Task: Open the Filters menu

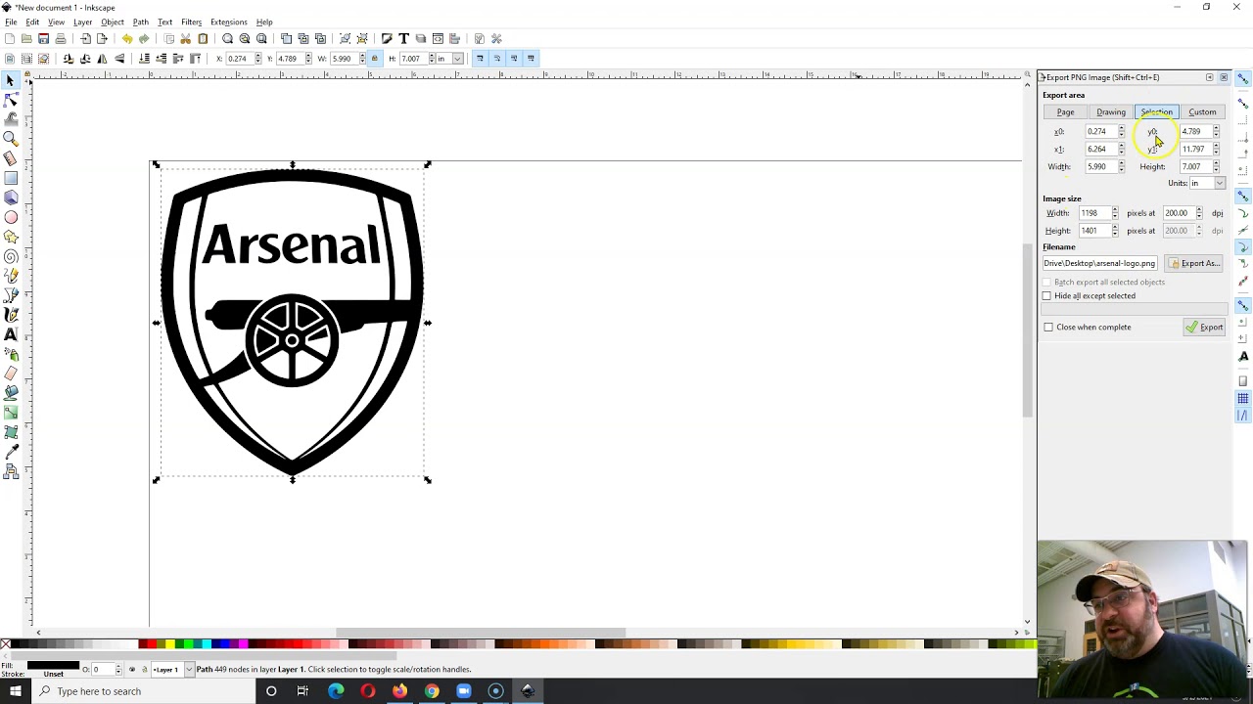Action: [191, 22]
